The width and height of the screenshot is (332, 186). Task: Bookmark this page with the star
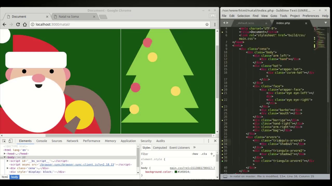(207, 24)
